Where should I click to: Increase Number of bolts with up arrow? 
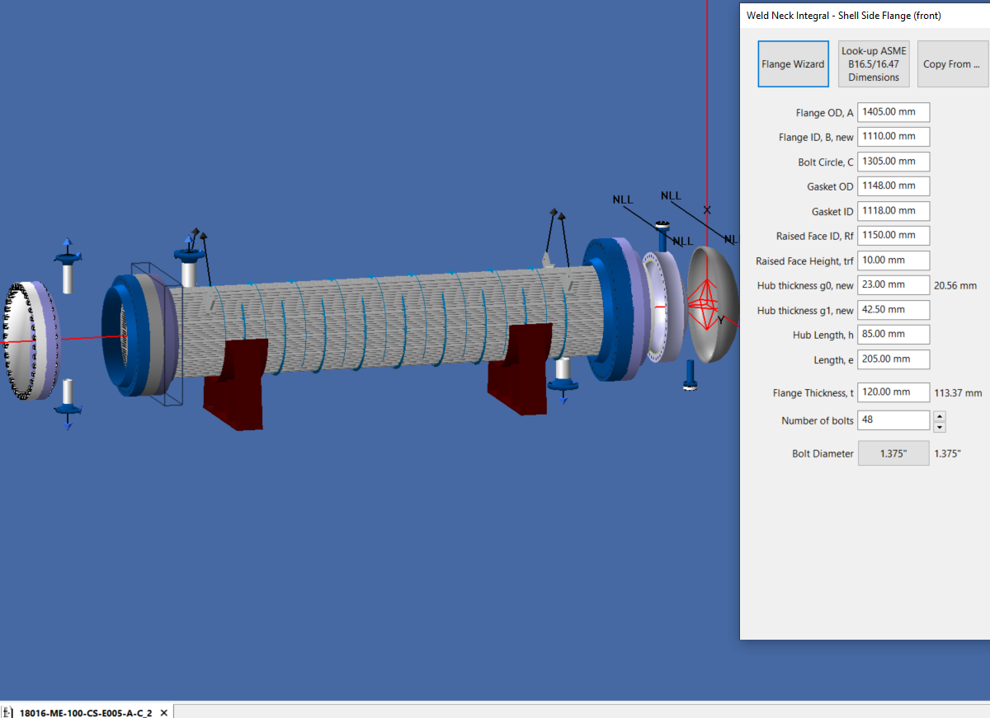[940, 415]
